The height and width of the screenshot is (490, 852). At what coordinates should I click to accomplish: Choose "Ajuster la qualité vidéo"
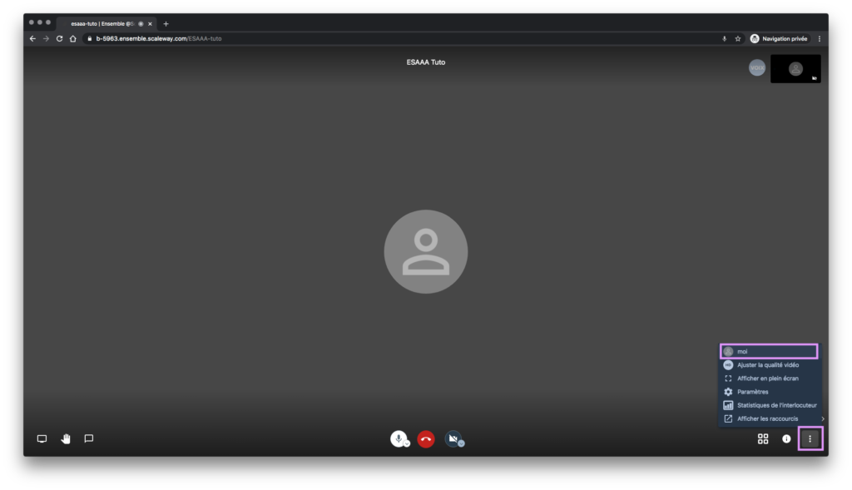(x=767, y=365)
